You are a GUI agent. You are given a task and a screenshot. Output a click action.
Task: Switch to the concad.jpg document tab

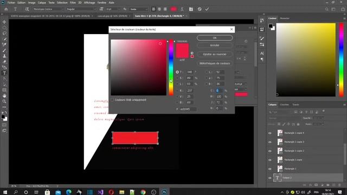(112, 16)
